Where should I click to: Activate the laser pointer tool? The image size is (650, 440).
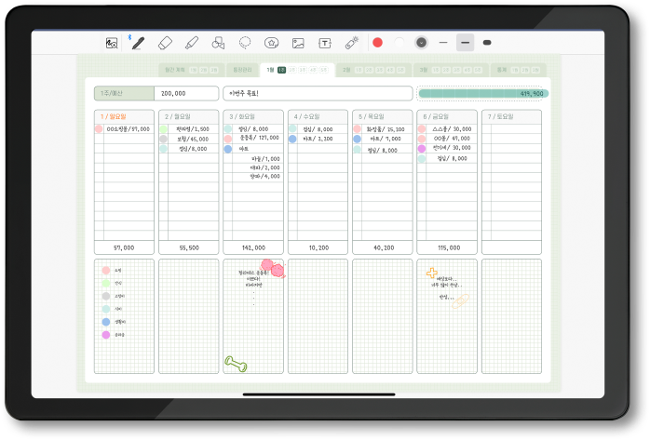coord(351,43)
